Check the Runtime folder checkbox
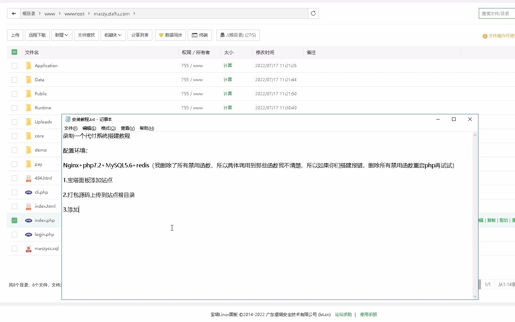 point(14,108)
